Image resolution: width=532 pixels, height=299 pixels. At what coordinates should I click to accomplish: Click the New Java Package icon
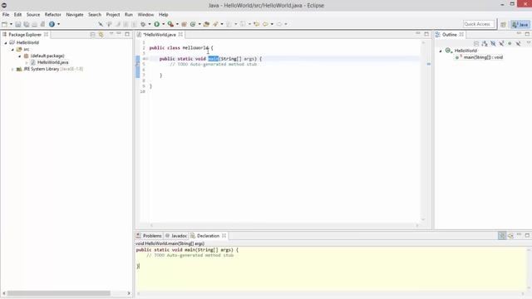[x=184, y=24]
